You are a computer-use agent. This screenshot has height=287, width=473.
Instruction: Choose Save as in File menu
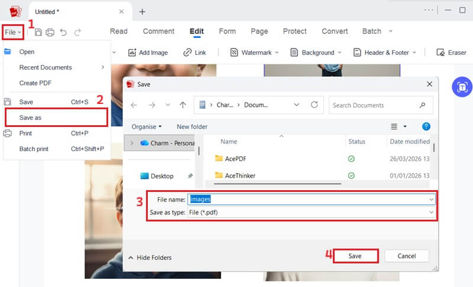click(56, 118)
